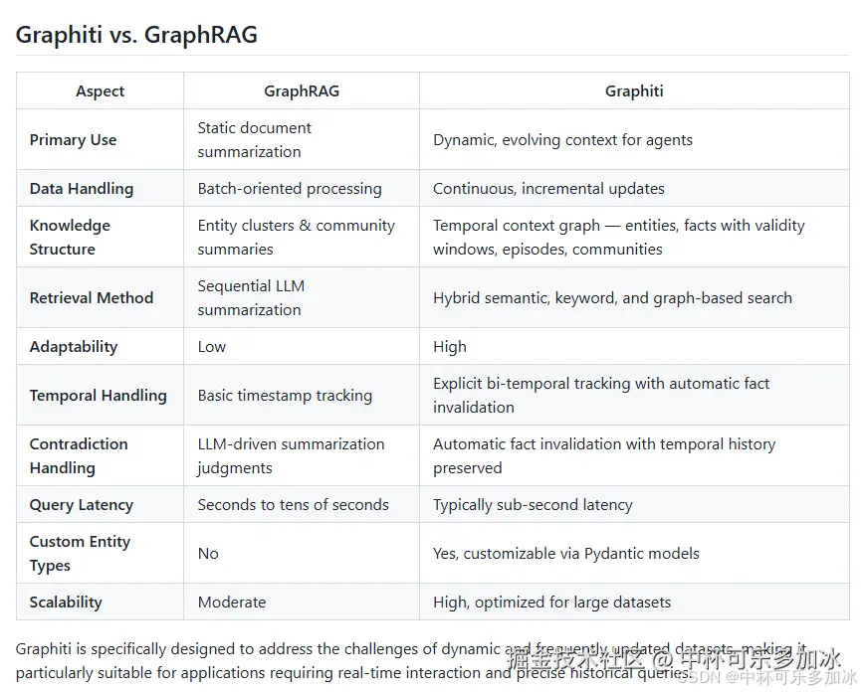Screen dimensions: 861x692
Task: Click the Custom Entity Types row label
Action: click(80, 553)
